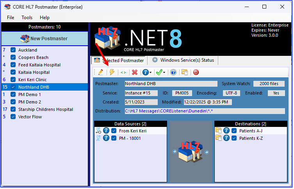Image resolution: width=294 pixels, height=189 pixels.
Task: Click the New Postmaster button
Action: click(x=45, y=38)
